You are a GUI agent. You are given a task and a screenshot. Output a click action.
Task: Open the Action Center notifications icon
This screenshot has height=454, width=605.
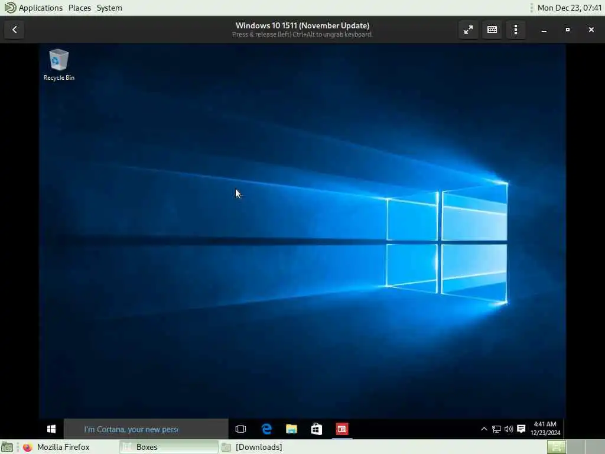(521, 429)
